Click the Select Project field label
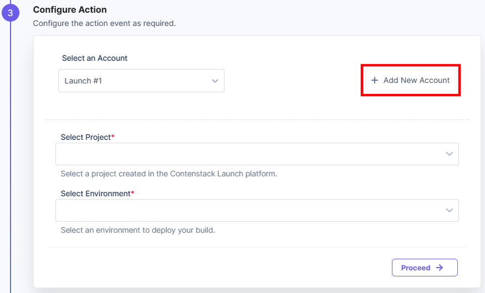Screen dimensions: 485x293 (86, 137)
